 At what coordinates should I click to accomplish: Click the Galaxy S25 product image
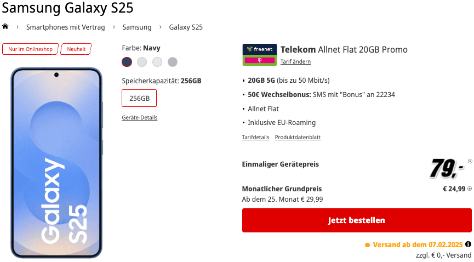coord(56,163)
